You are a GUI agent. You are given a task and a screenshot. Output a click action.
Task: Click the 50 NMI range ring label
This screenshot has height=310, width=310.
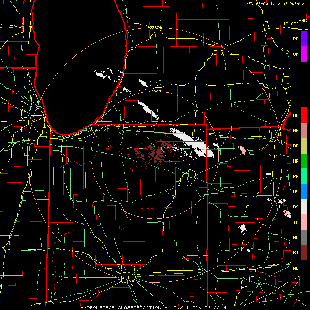point(155,91)
